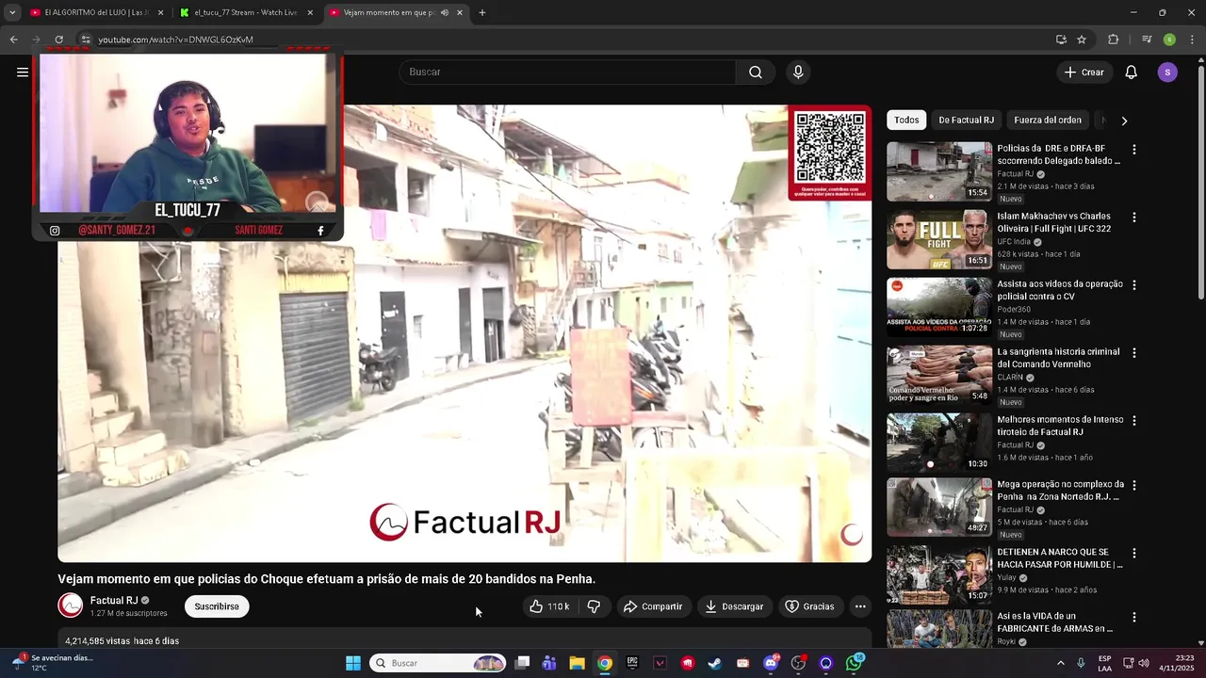
Task: Mute the playing tab audio icon
Action: pos(444,12)
